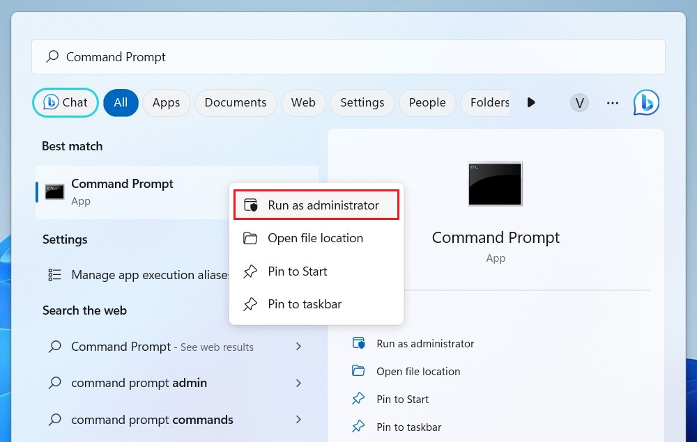This screenshot has width=697, height=442.
Task: Open the Command Prompt best match result
Action: [x=177, y=192]
